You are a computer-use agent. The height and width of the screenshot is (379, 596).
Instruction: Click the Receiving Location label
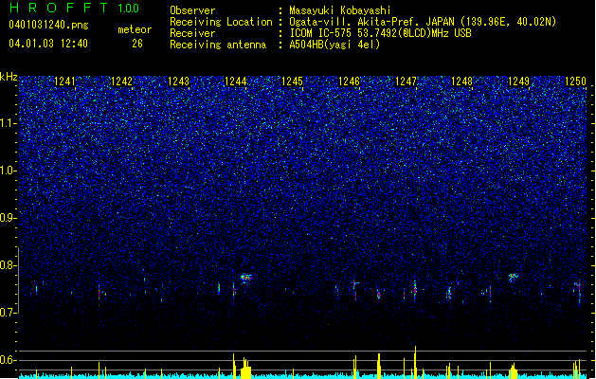click(x=221, y=22)
